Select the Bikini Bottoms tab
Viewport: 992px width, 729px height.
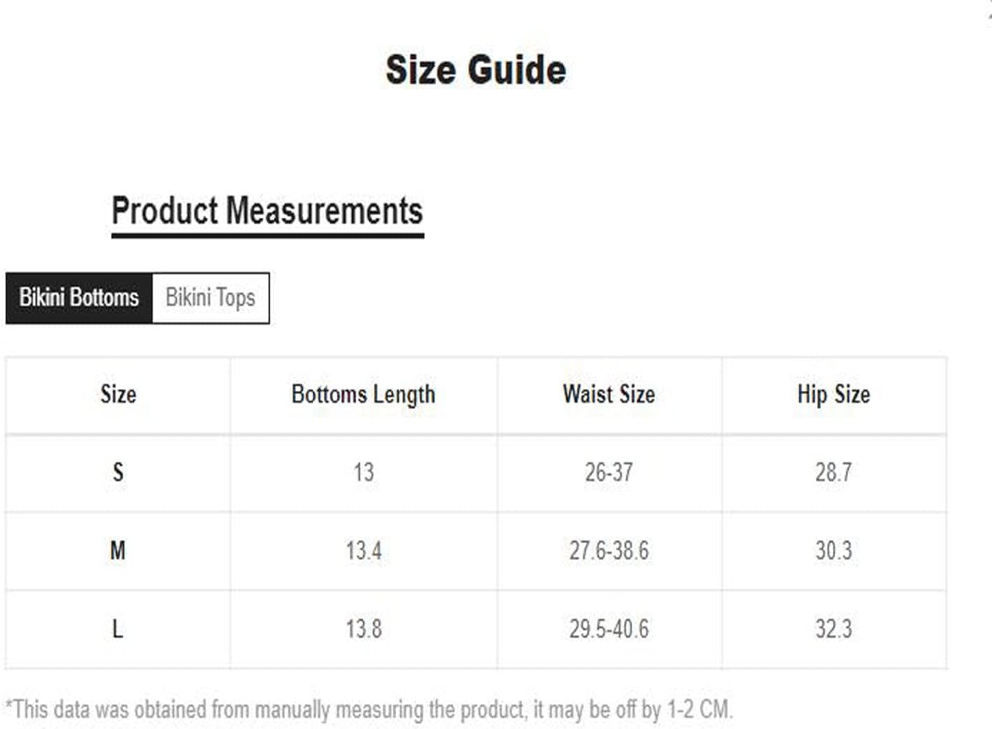point(79,298)
